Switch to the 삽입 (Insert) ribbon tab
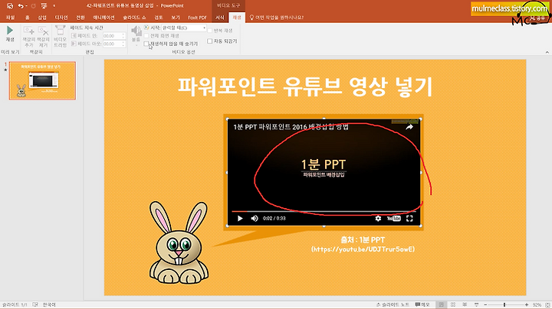This screenshot has height=309, width=552. (x=42, y=17)
